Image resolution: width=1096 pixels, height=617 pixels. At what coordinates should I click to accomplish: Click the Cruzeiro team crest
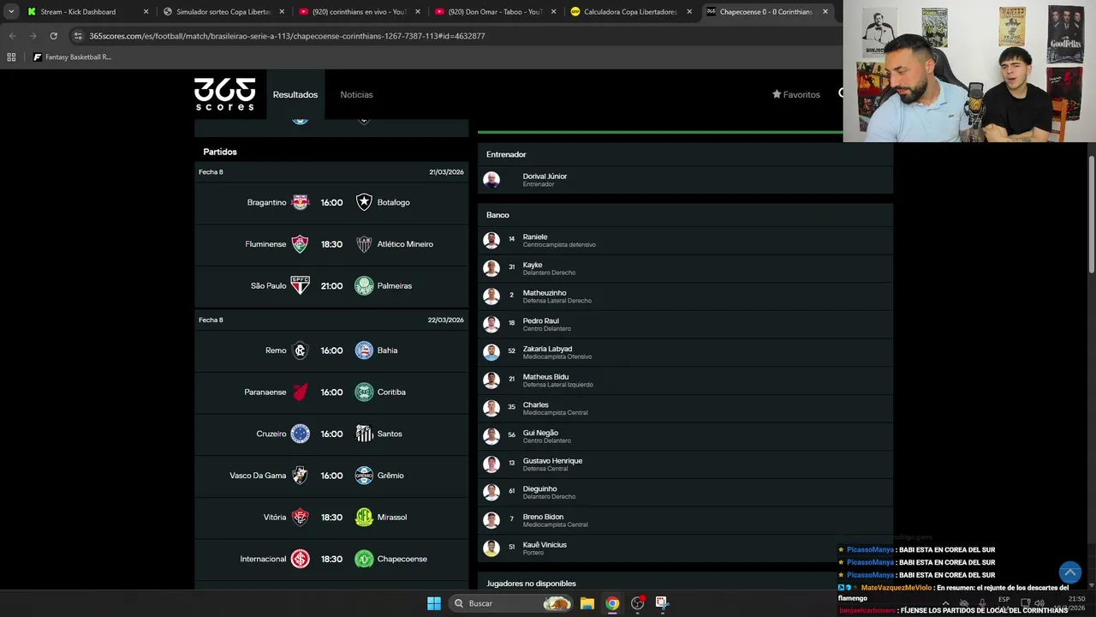[300, 434]
